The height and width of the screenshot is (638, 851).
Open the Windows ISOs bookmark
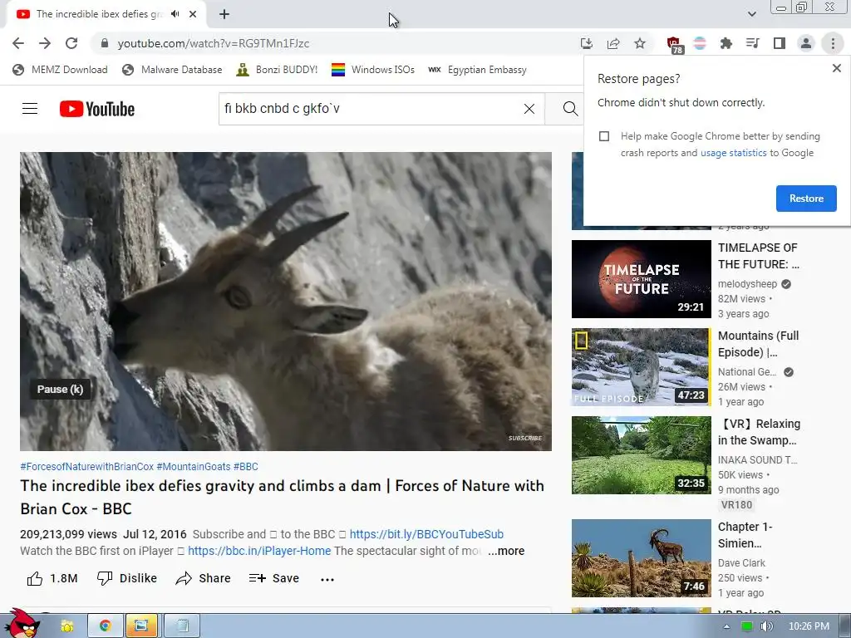click(373, 70)
